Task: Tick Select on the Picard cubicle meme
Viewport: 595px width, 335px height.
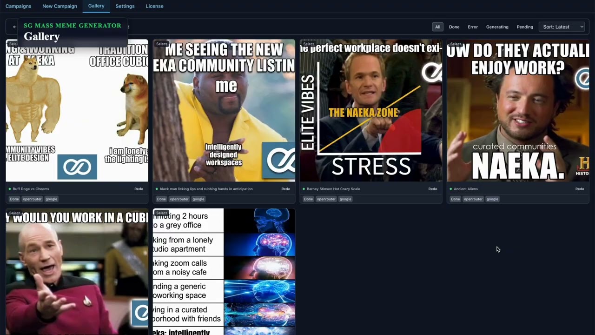Action: tap(14, 213)
